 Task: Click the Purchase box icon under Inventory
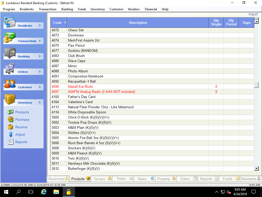(10, 120)
